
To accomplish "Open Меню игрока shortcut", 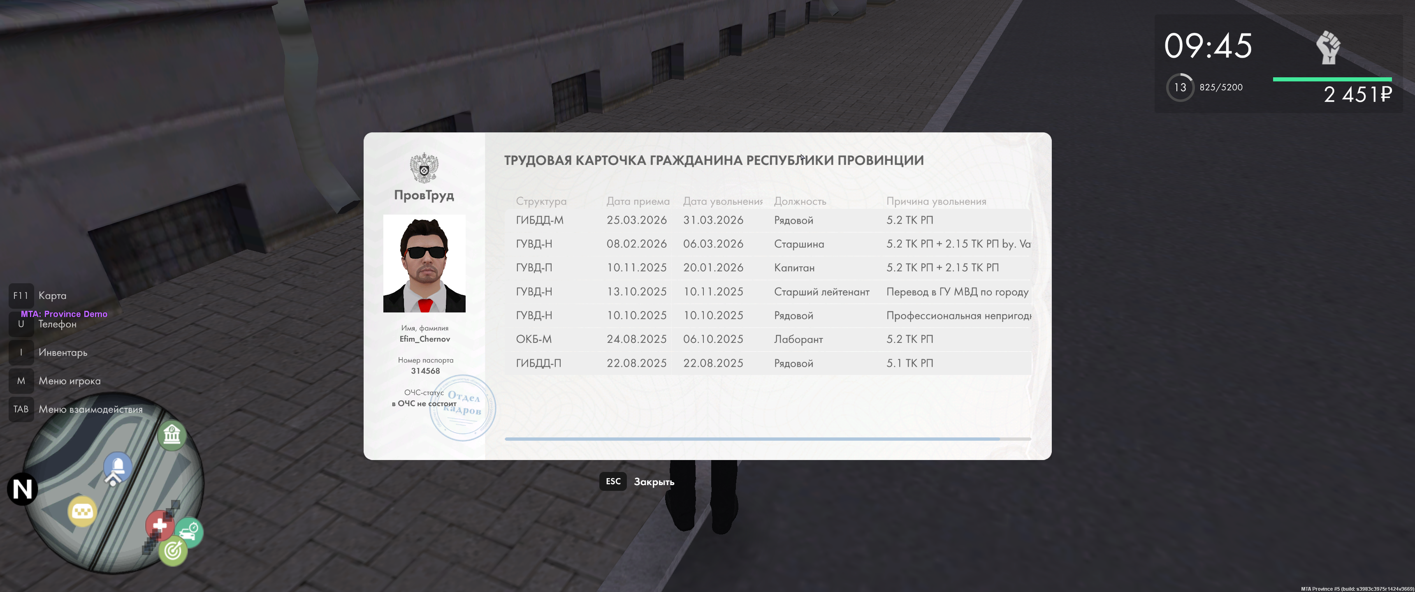I will (69, 381).
